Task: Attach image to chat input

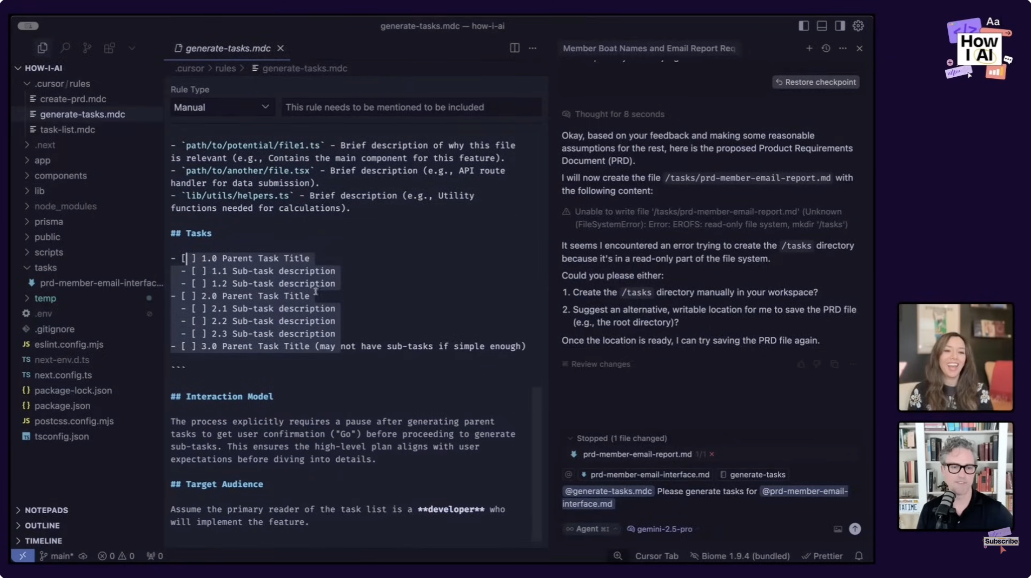Action: [838, 529]
